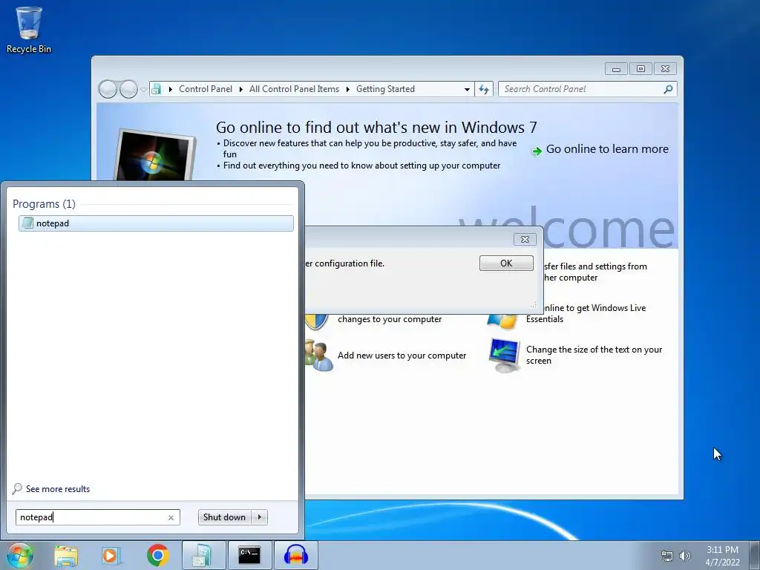Screen dimensions: 760x570
Task: Click the Shut down button
Action: [224, 517]
